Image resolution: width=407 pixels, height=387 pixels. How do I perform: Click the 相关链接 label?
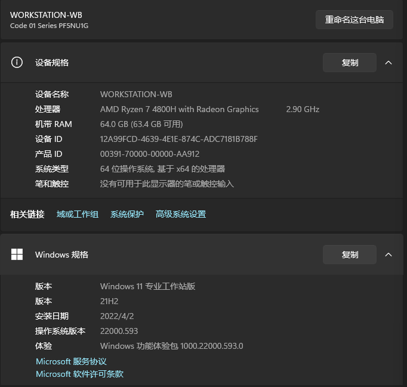[x=27, y=214]
